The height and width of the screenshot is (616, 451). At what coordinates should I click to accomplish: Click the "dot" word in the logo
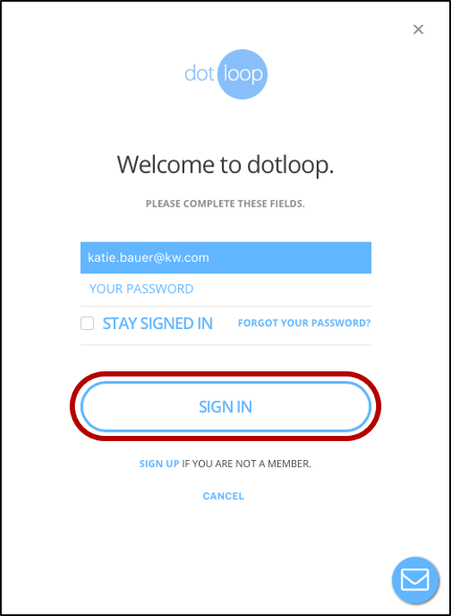click(x=200, y=73)
